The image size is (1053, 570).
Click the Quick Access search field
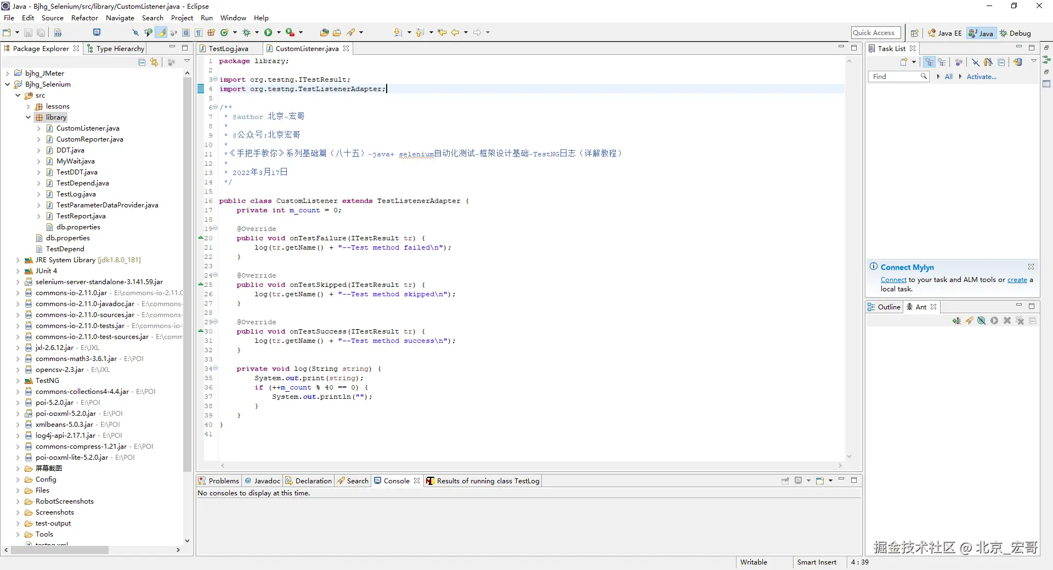tap(875, 33)
